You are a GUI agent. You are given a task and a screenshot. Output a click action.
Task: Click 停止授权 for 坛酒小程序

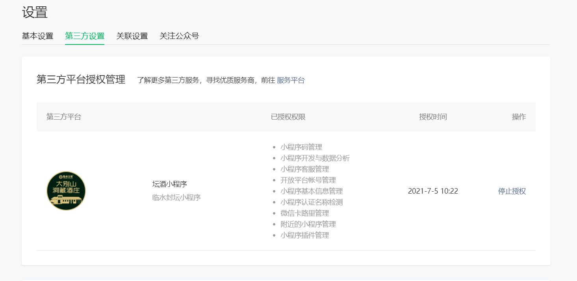pyautogui.click(x=512, y=191)
